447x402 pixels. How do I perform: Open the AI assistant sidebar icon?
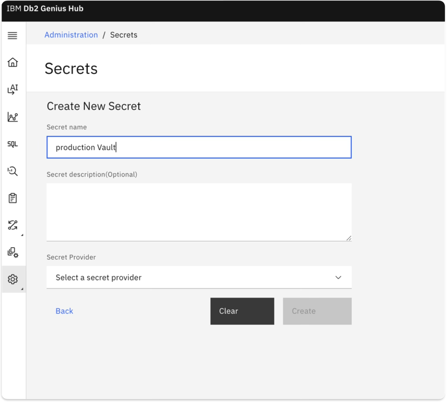coord(13,89)
